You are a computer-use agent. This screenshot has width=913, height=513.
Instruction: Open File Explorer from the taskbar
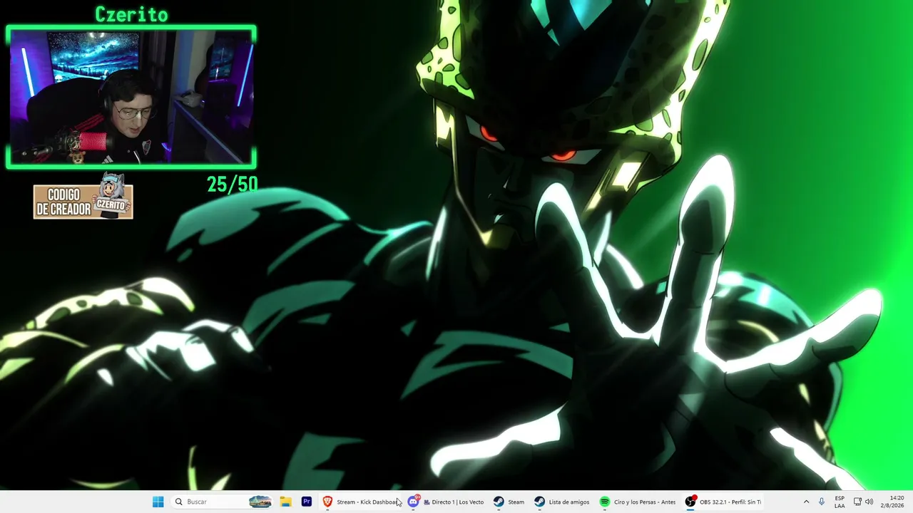click(285, 502)
